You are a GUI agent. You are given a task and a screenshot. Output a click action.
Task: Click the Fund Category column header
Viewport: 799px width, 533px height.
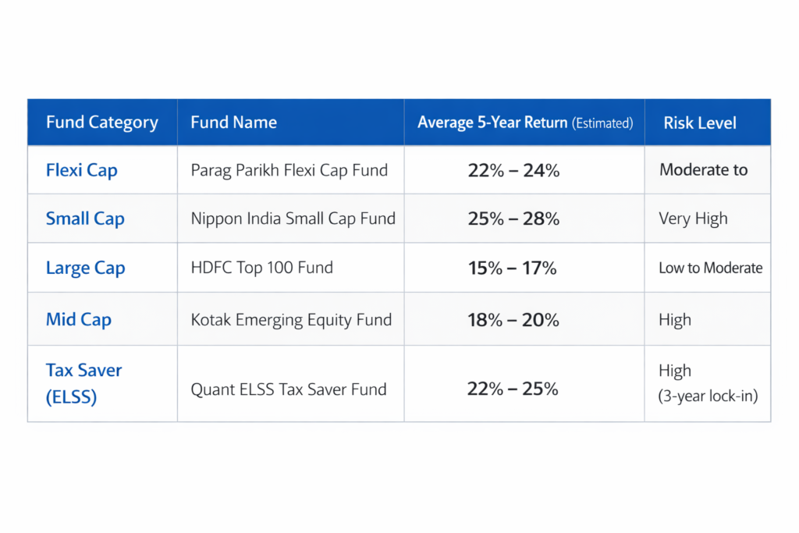[x=101, y=123]
